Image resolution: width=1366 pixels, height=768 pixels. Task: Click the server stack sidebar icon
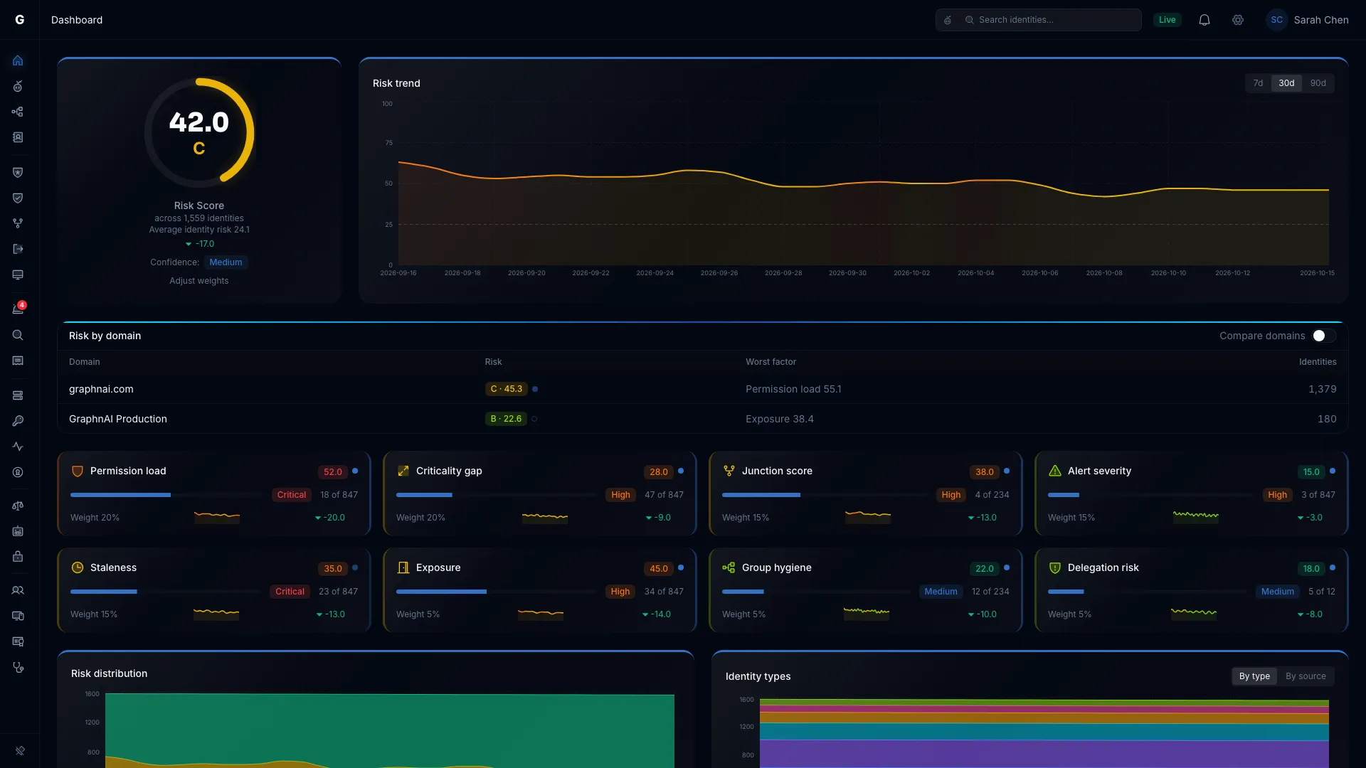(x=18, y=395)
